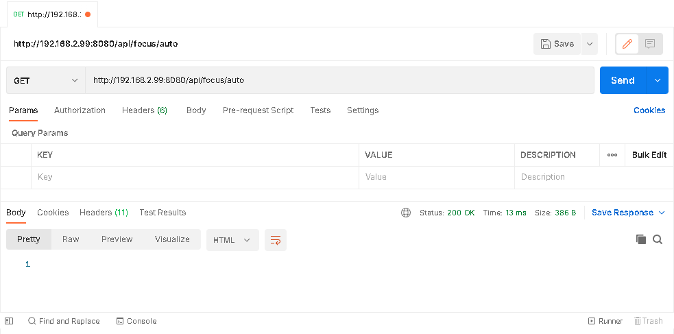
Task: Open the Console from the status bar
Action: pos(136,321)
